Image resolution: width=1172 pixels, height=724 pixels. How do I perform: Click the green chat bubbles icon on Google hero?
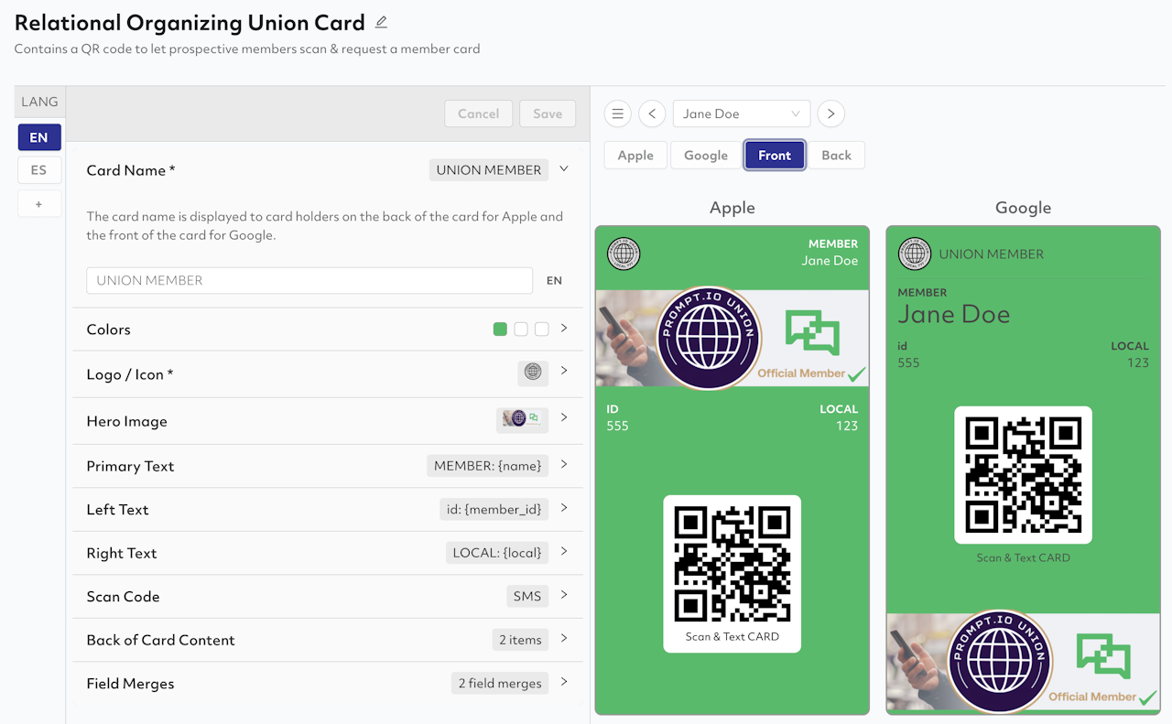click(1103, 656)
